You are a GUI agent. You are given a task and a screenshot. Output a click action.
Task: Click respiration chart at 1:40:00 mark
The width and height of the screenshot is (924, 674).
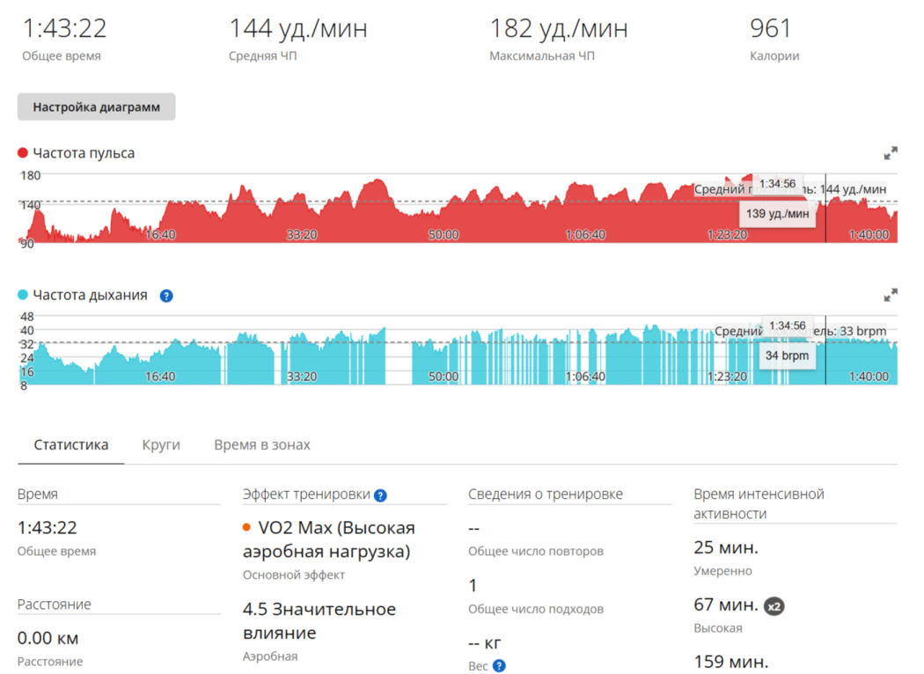[x=869, y=377]
